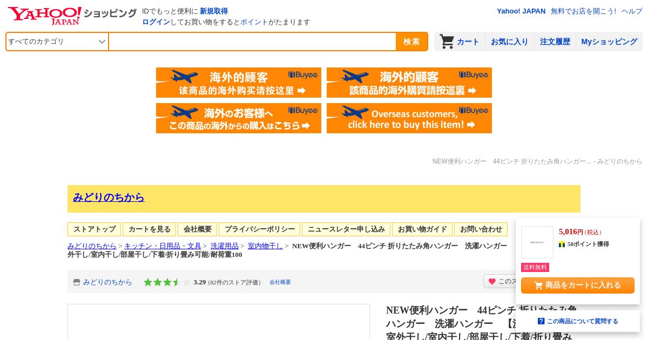Click 室内物干し breadcrumb link
Screen dimensions: 648x340
[265, 246]
